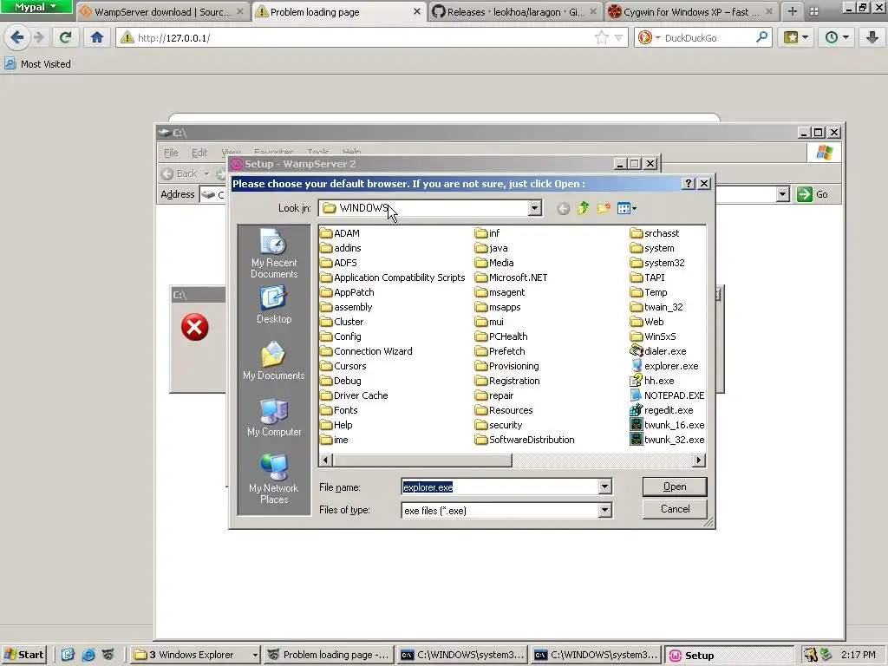Bookmark page with star icon
The width and height of the screenshot is (888, 666).
pos(602,38)
